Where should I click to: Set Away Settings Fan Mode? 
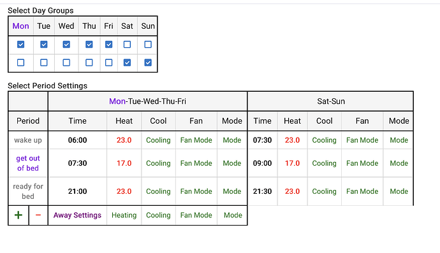(196, 215)
